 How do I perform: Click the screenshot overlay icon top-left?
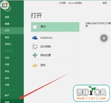5,5
